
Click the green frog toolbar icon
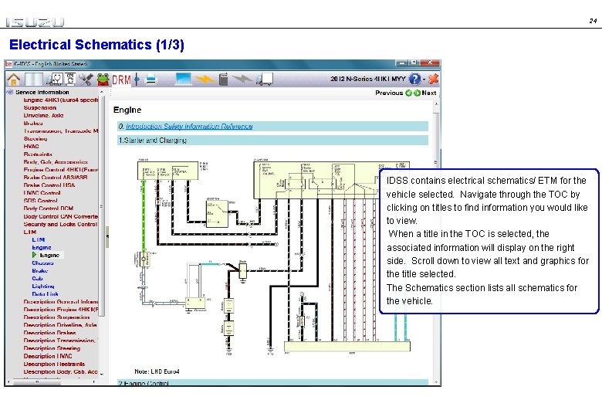point(103,79)
